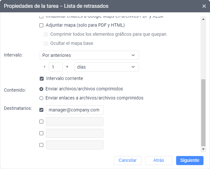The image size is (210, 169).
Task: Check the fourth recipient checkbox
Action: [x=41, y=145]
